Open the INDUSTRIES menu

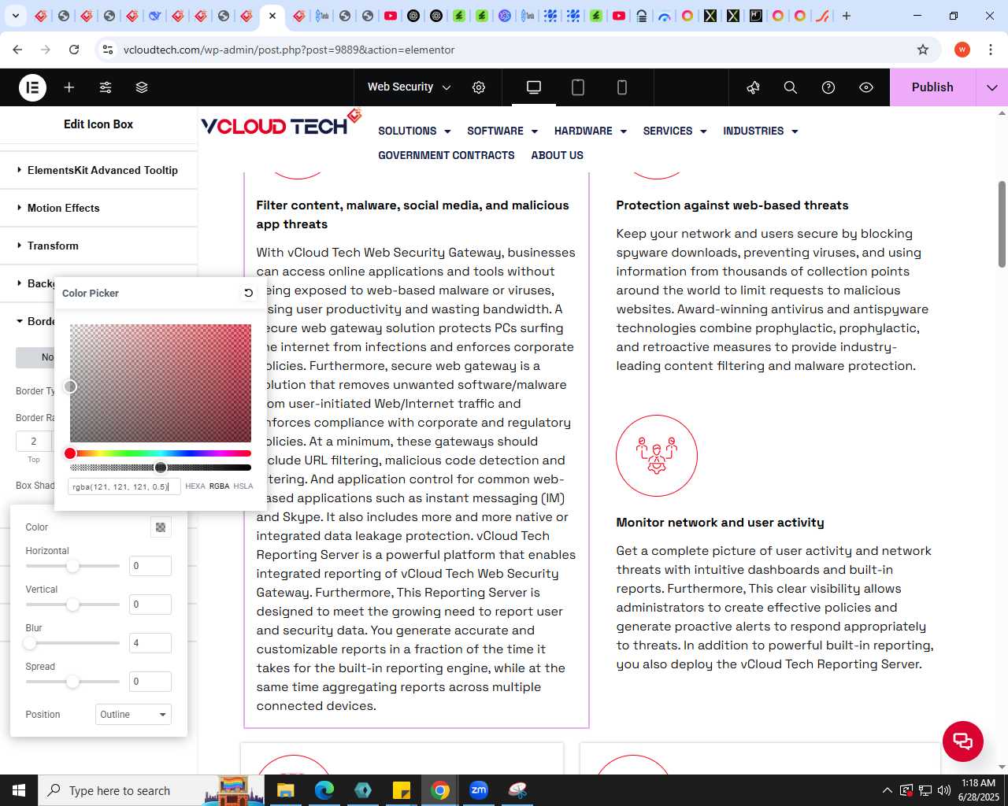click(x=761, y=131)
